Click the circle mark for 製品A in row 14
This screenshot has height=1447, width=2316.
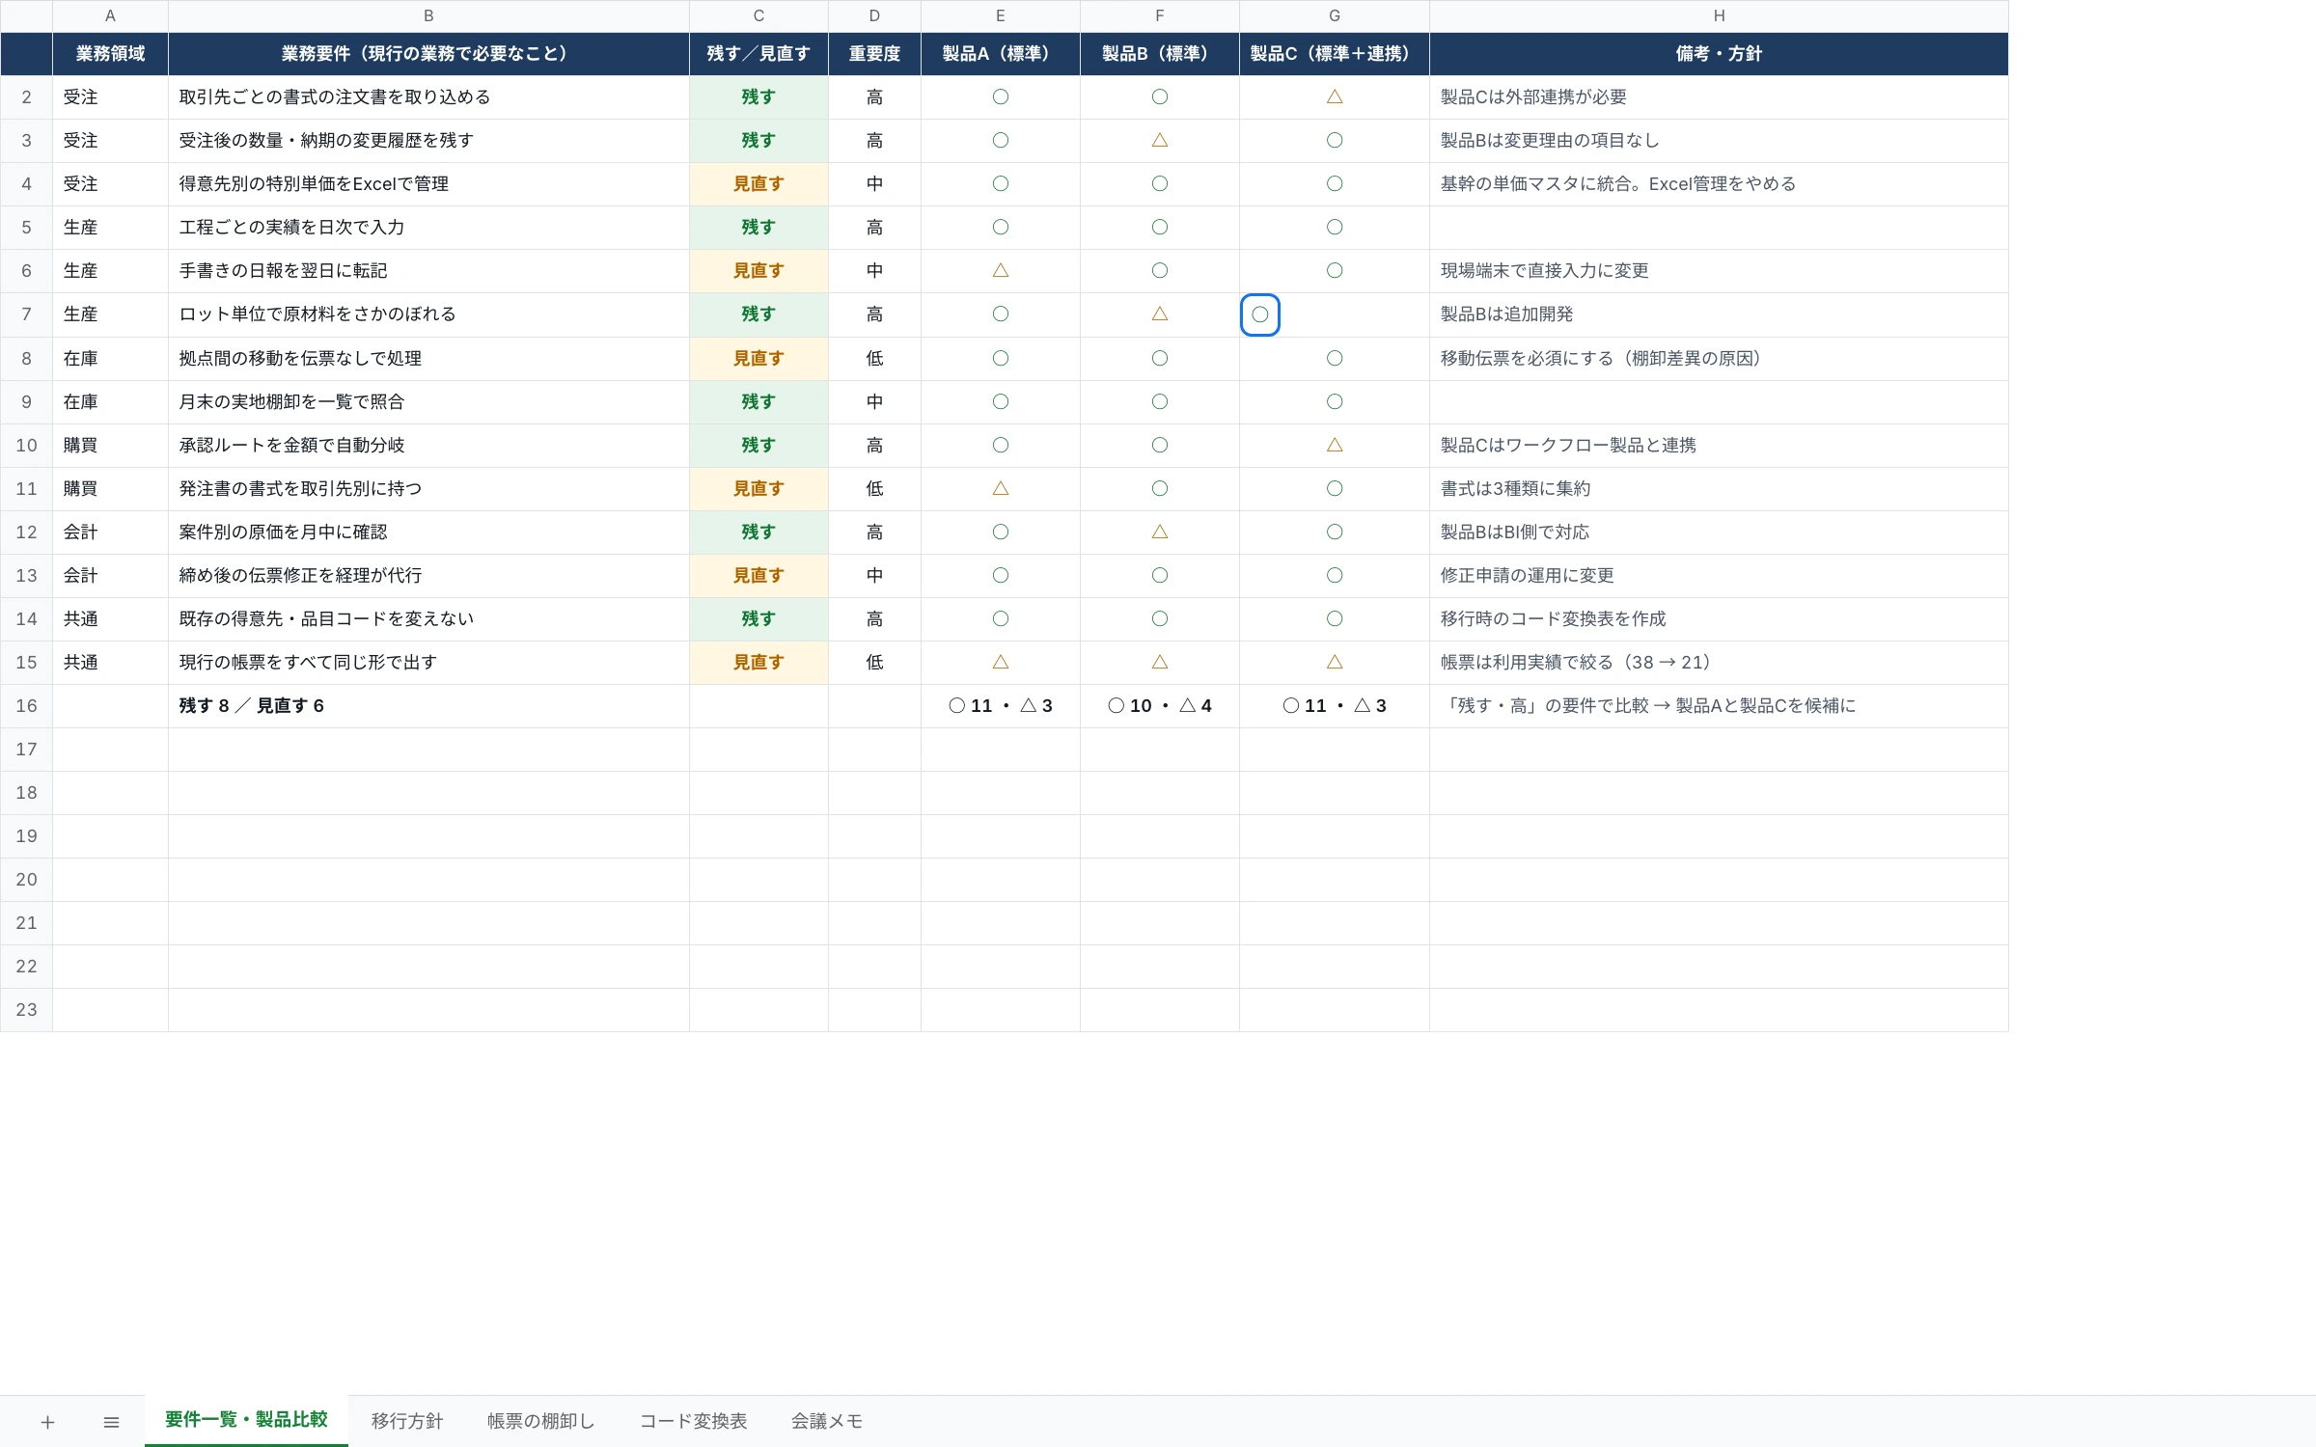1001,618
